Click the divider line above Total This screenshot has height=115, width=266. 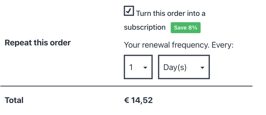[126, 86]
